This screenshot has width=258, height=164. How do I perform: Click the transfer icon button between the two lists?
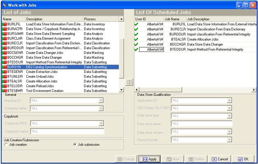coord(129,82)
